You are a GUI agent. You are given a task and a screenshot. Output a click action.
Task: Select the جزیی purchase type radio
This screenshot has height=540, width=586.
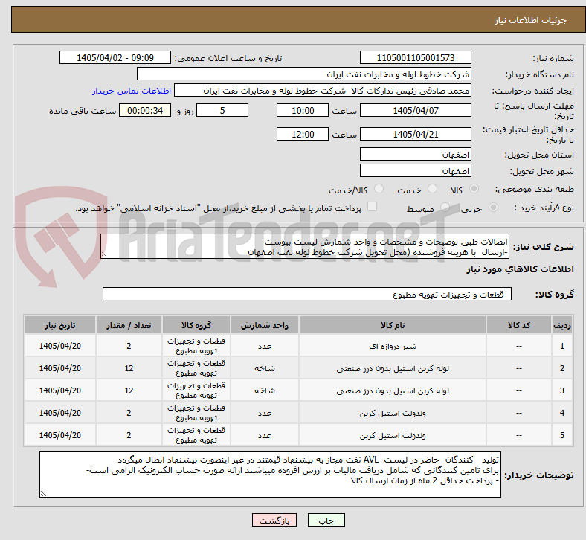point(493,207)
